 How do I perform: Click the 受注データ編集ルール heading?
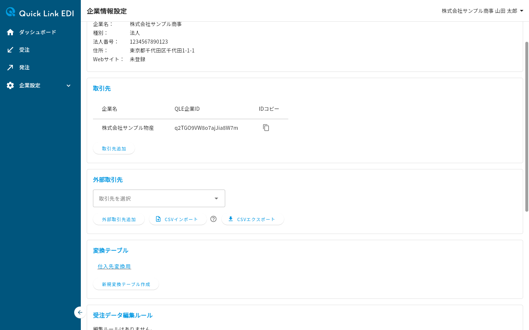pos(123,315)
